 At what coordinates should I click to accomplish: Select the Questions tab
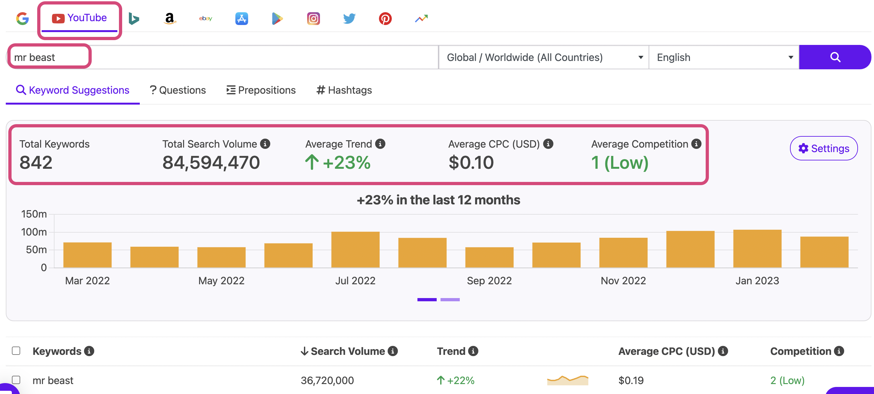tap(177, 89)
